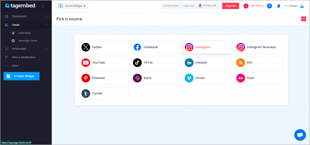The image size is (310, 145).
Task: Choose Pinterest as the source
Action: [x=104, y=78]
